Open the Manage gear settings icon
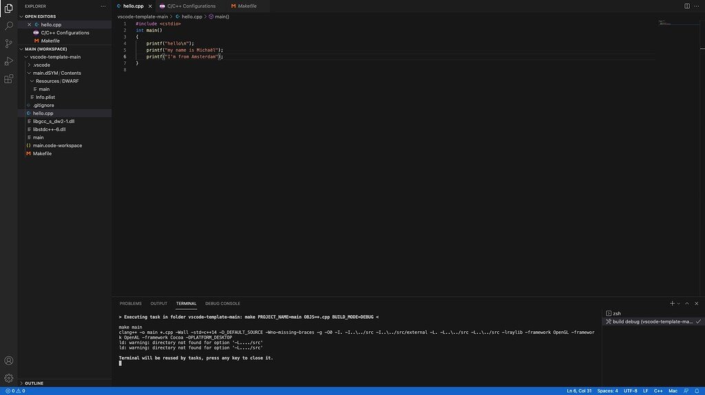The width and height of the screenshot is (705, 395). coord(8,378)
